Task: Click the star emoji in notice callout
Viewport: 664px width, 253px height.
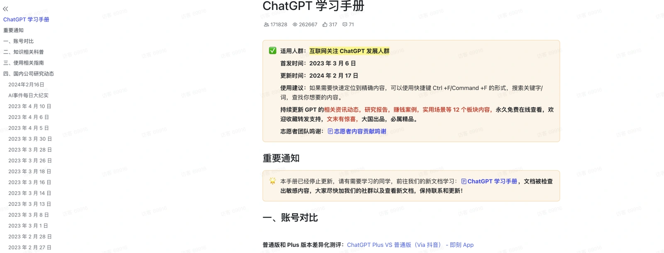Action: pyautogui.click(x=273, y=181)
